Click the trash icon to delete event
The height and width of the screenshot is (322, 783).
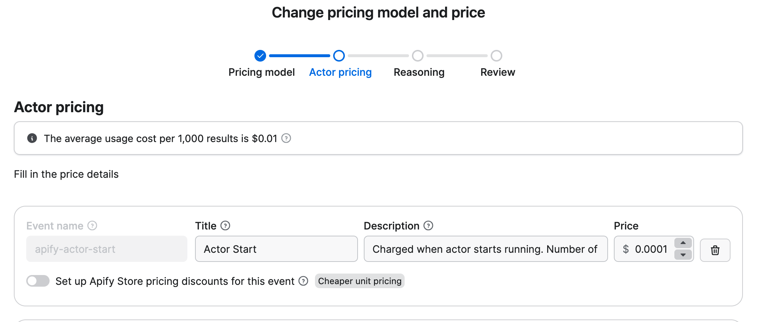coord(715,250)
